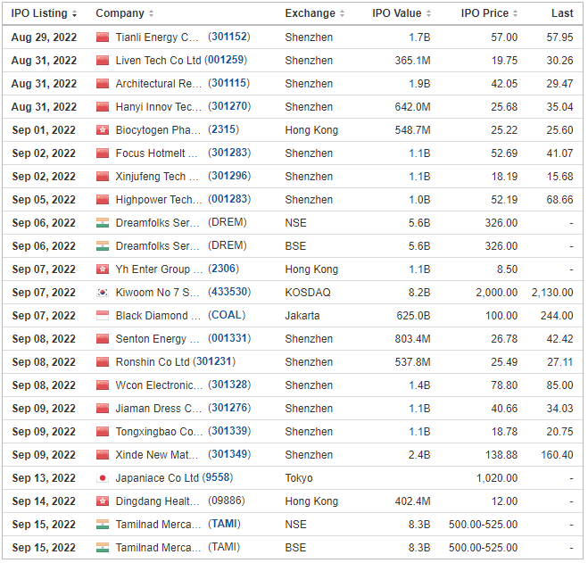Select the Sep 14, 2022 listing date
The image size is (588, 563).
point(44,501)
